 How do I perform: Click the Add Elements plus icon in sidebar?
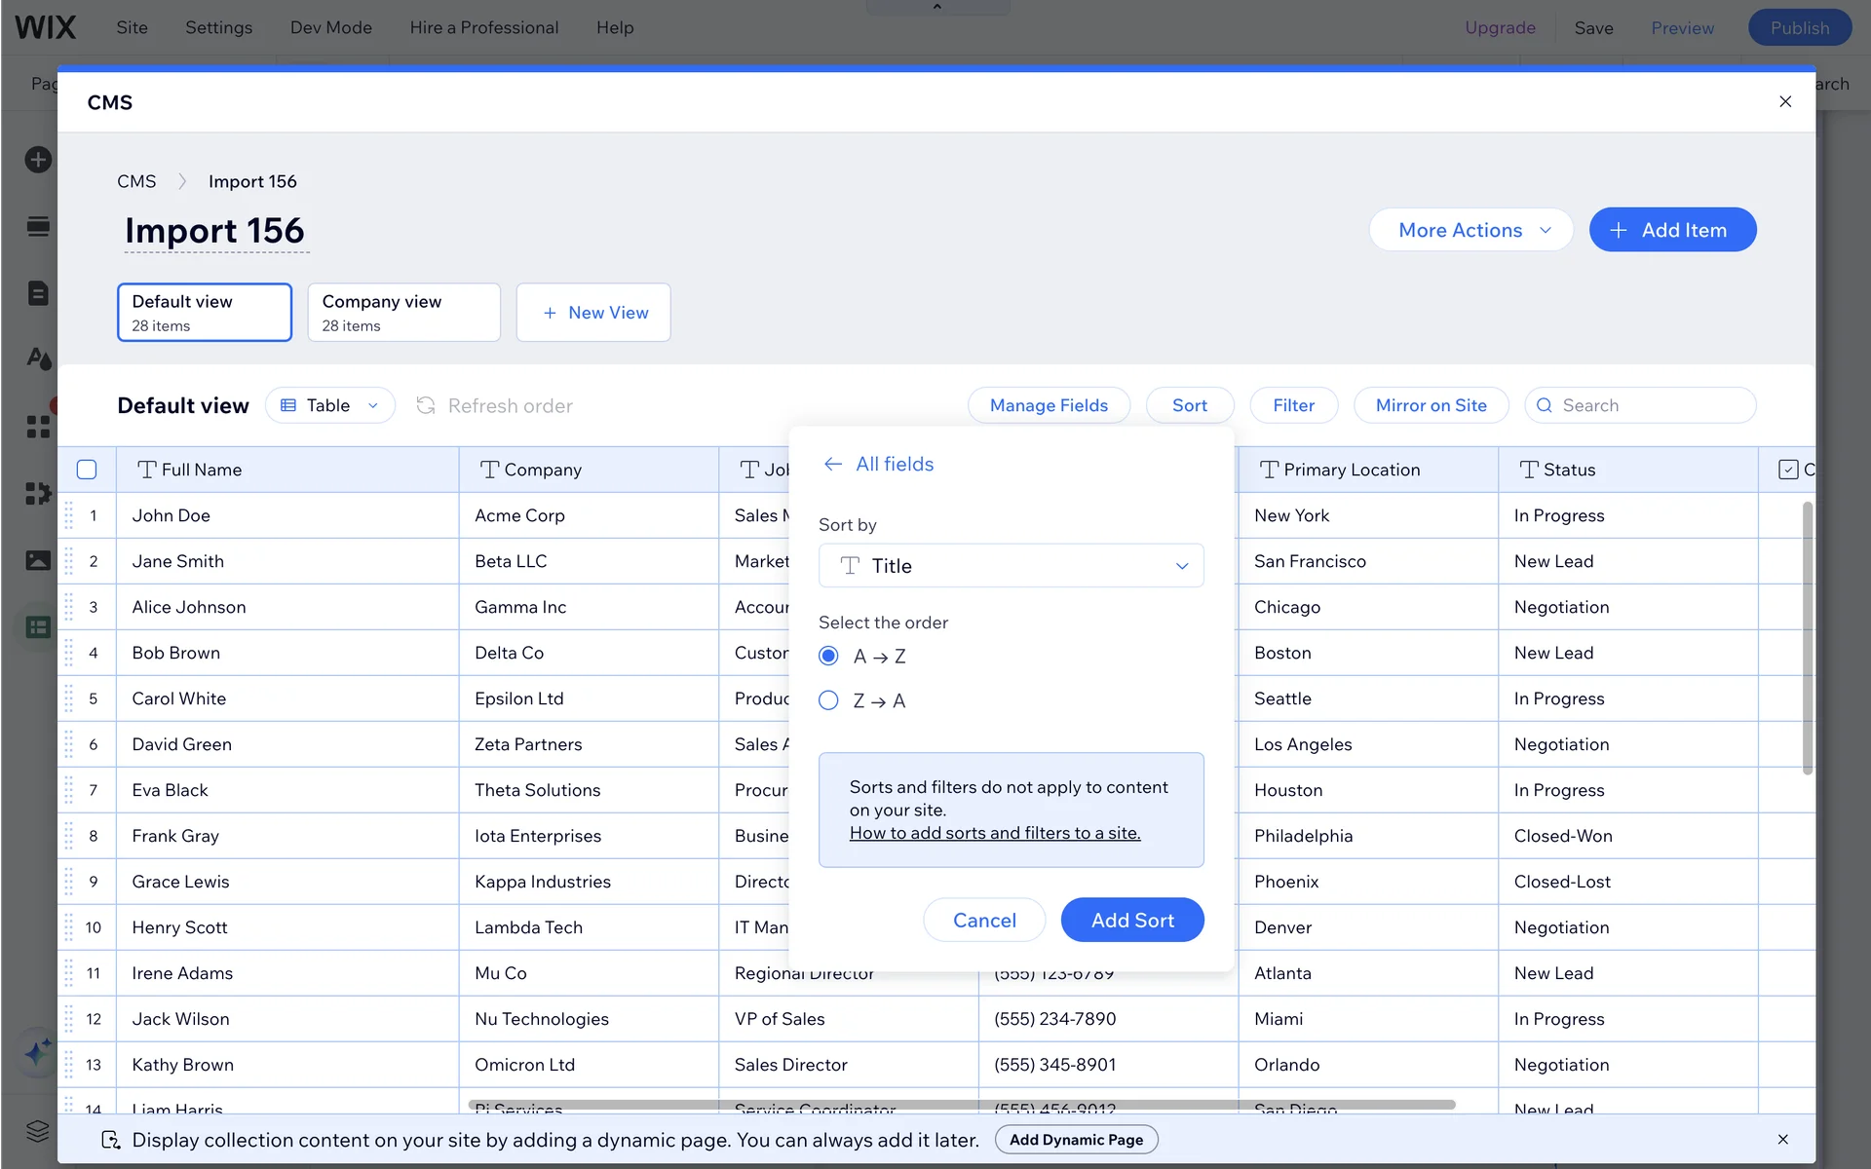coord(38,160)
